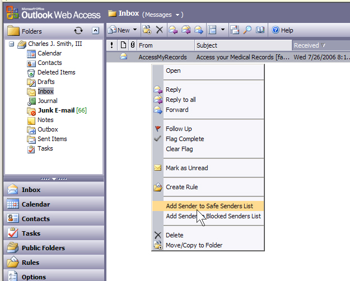Image resolution: width=350 pixels, height=281 pixels.
Task: Click the Search magnifier toolbar icon
Action: pyautogui.click(x=248, y=30)
